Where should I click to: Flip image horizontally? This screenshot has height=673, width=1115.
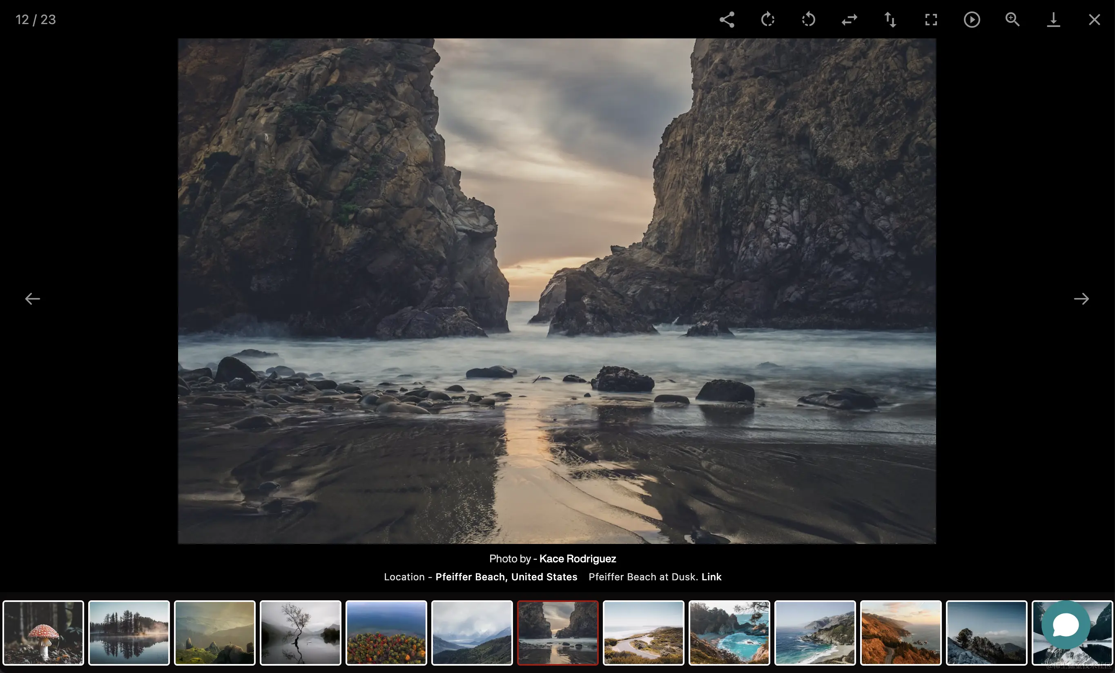[x=850, y=20]
